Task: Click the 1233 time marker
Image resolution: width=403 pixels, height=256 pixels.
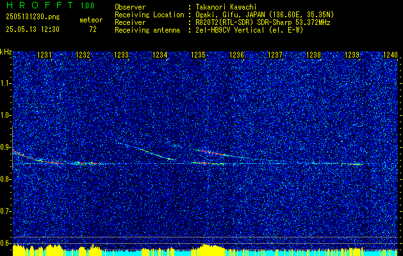Action: coord(121,55)
